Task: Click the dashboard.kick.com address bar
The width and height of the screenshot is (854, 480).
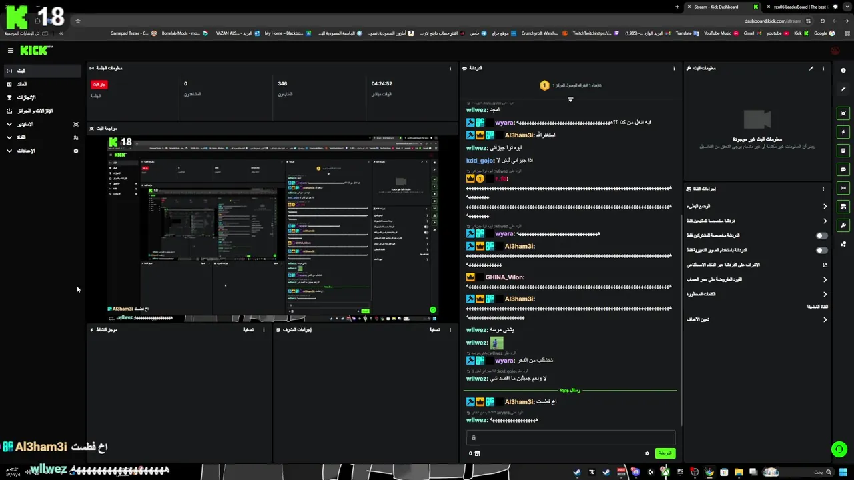Action: tap(772, 21)
